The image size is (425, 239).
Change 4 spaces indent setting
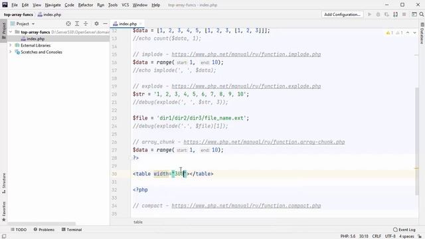click(x=406, y=236)
